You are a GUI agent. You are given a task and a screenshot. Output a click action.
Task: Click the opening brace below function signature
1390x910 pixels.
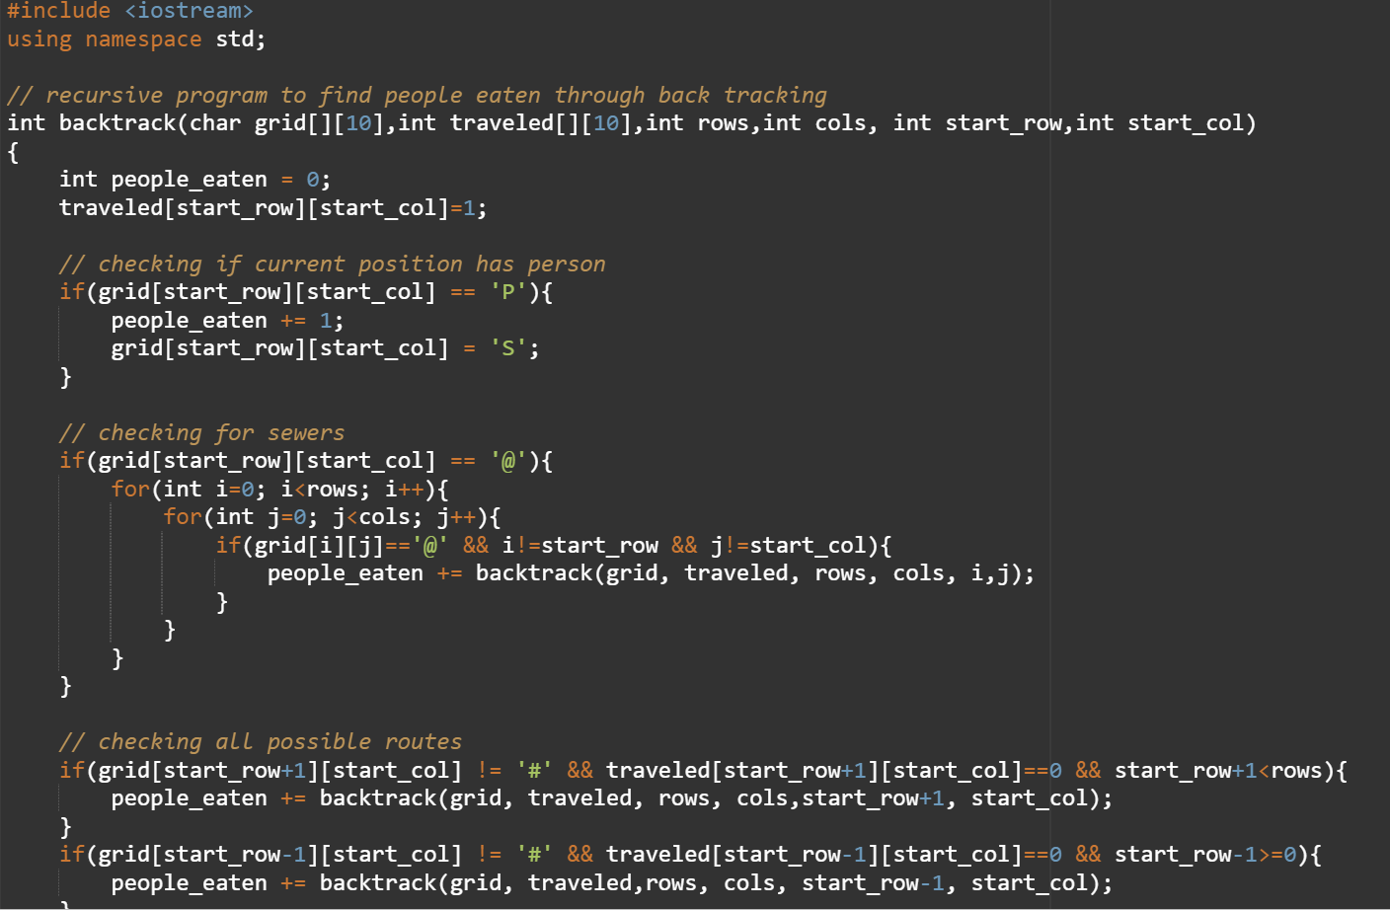pyautogui.click(x=13, y=152)
